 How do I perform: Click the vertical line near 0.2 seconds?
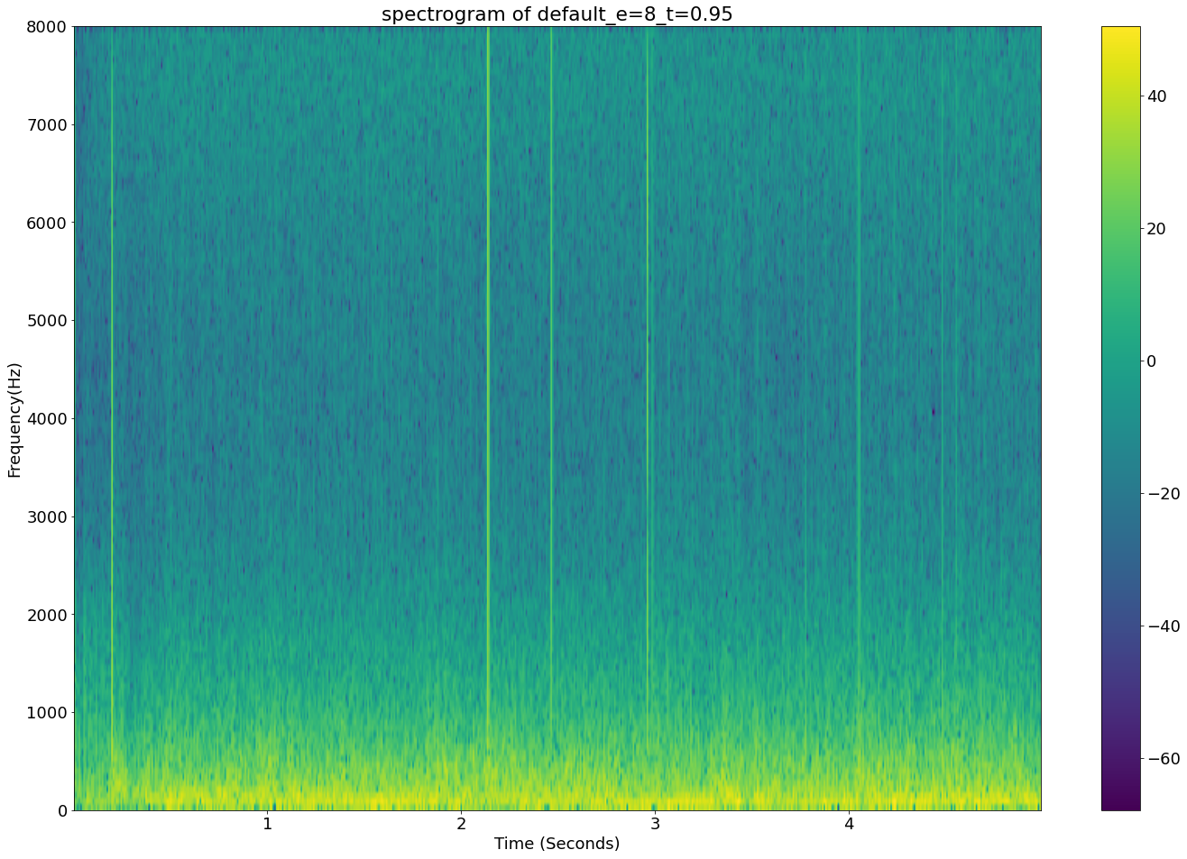click(113, 388)
